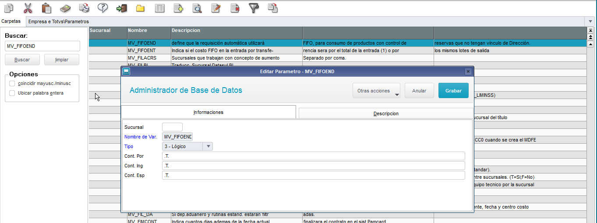Click the limpiar button
597x223 pixels.
click(62, 60)
